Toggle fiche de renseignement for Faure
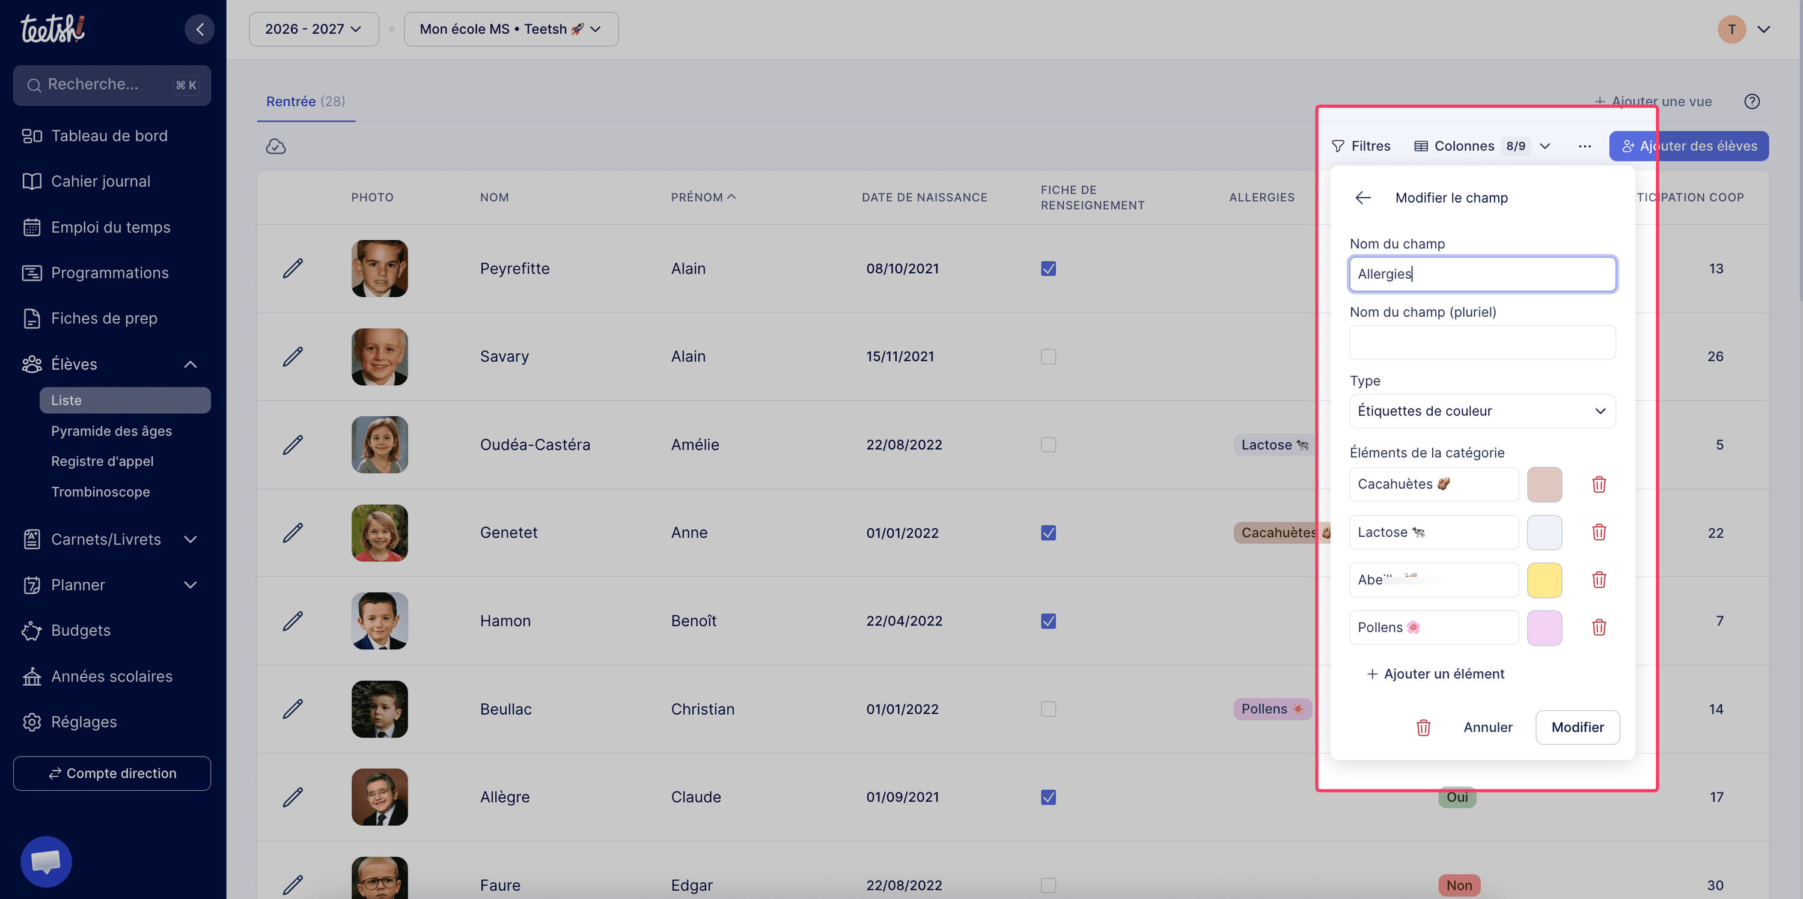The width and height of the screenshot is (1803, 899). tap(1048, 886)
